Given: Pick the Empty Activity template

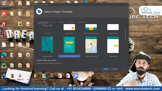Looking at the screenshot, I should pos(113,29).
